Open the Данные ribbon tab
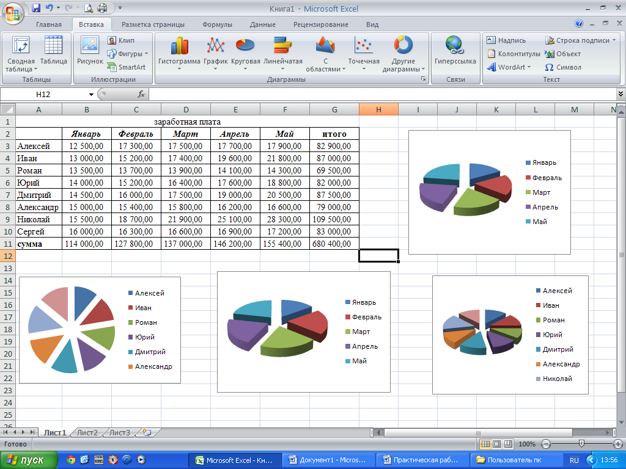The image size is (626, 469). (263, 24)
